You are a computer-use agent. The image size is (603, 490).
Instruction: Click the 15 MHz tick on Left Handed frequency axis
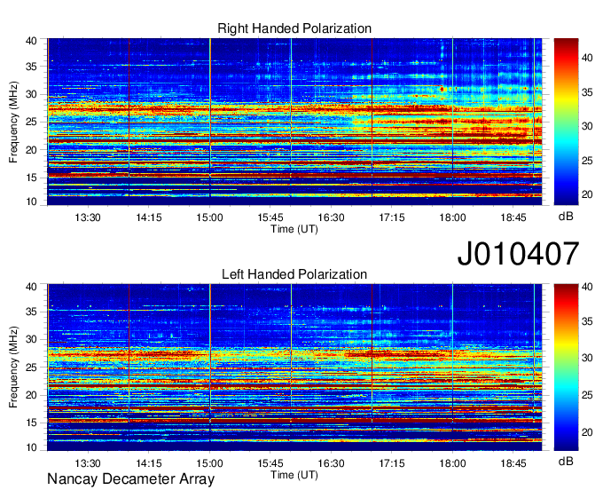pos(31,423)
